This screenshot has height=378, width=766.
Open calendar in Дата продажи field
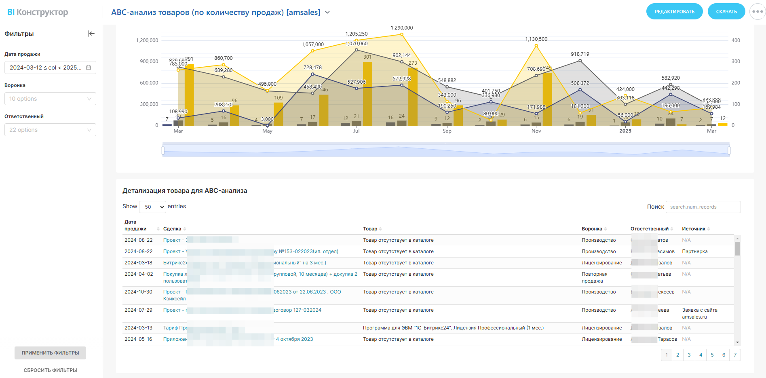[x=89, y=68]
